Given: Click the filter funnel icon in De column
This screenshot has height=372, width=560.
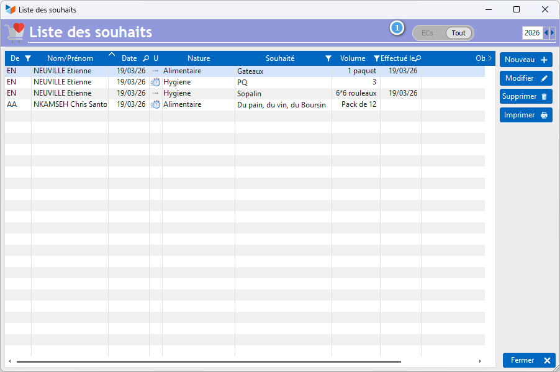Looking at the screenshot, I should click(27, 58).
